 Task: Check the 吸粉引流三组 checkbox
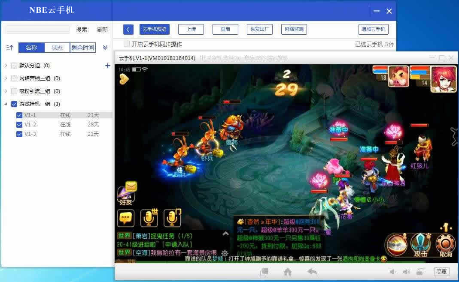click(14, 91)
